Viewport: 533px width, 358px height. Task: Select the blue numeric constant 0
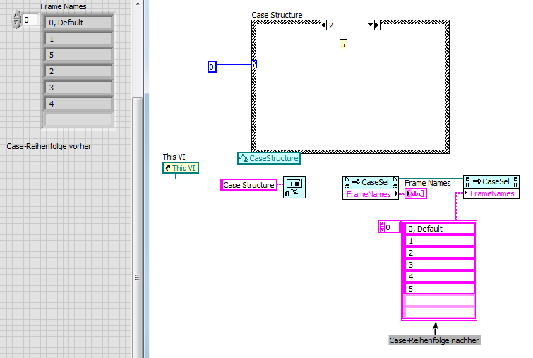coord(212,67)
